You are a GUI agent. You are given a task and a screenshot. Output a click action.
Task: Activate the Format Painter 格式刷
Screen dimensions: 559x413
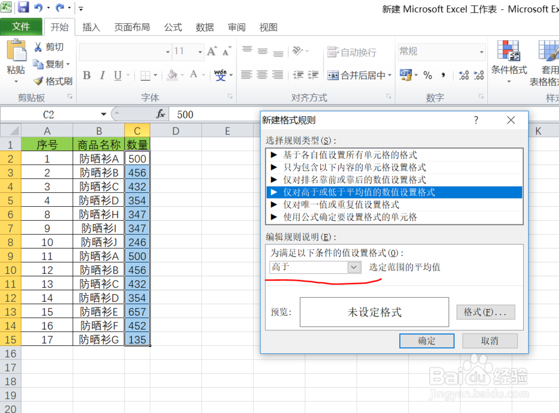pos(53,81)
